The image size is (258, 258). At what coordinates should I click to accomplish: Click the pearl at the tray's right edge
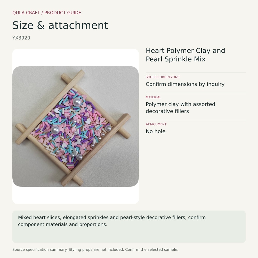[x=108, y=128]
